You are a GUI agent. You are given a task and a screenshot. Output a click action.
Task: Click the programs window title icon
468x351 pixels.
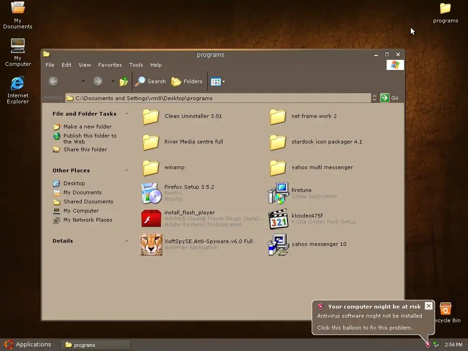click(46, 54)
